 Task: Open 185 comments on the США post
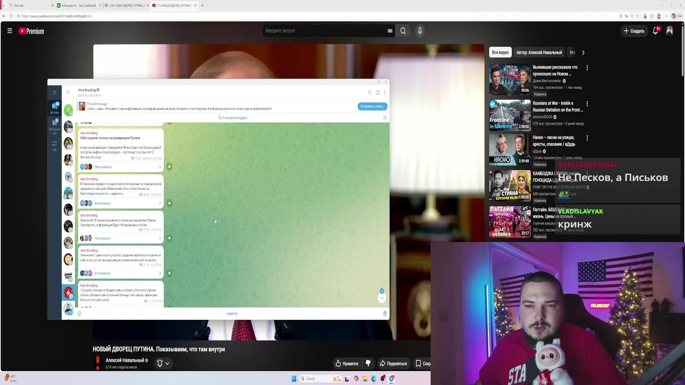coord(120,167)
